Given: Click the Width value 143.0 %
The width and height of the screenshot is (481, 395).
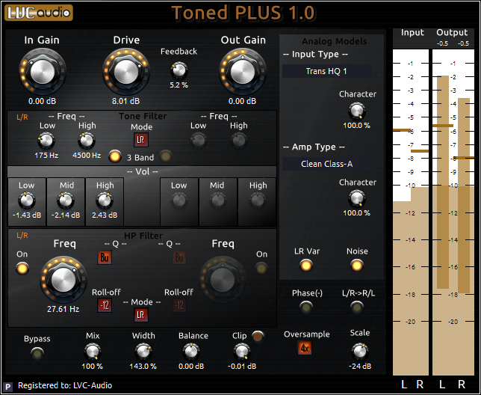Looking at the screenshot, I should point(143,366).
